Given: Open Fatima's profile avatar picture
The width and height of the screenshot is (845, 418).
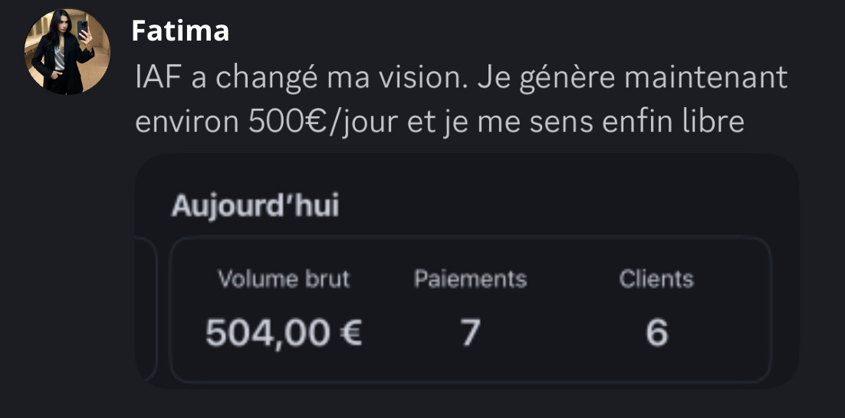Looking at the screenshot, I should [67, 52].
